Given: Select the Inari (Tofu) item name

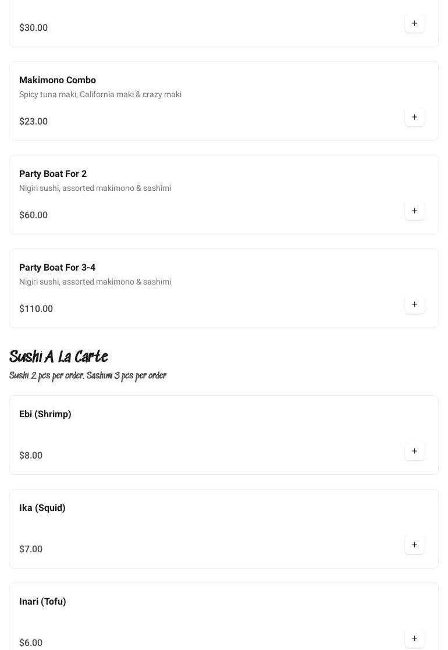Looking at the screenshot, I should point(42,602).
